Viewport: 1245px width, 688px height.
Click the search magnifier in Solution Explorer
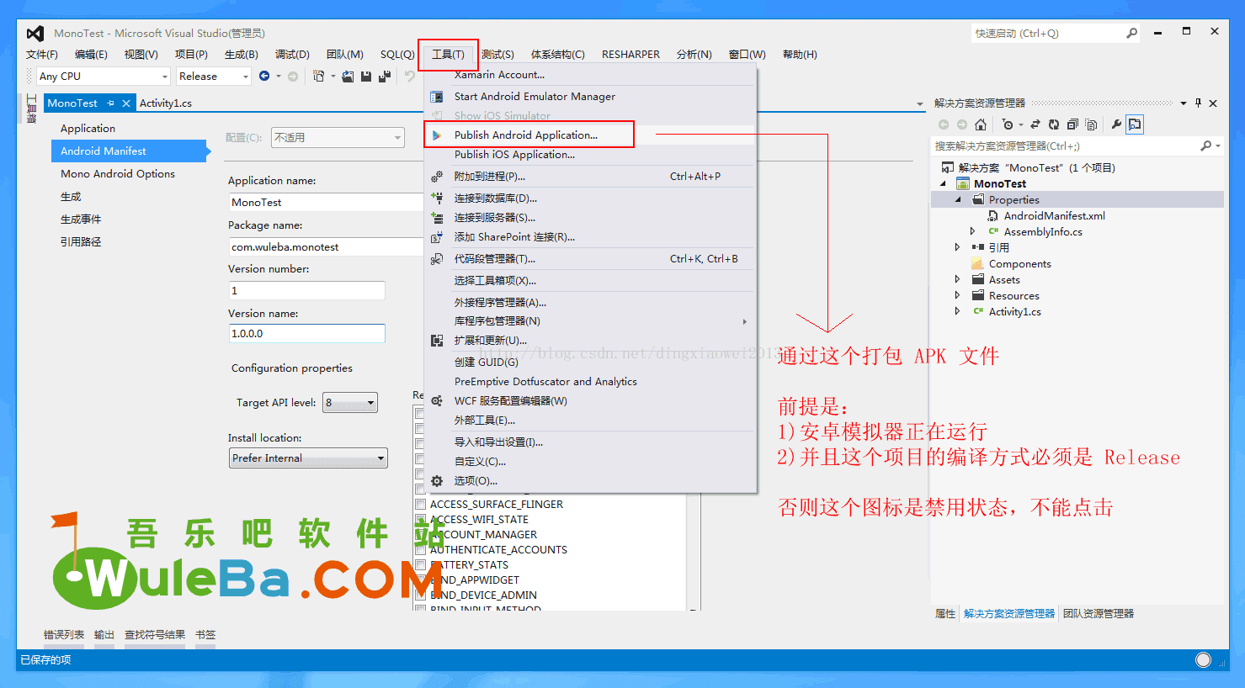tap(1206, 146)
